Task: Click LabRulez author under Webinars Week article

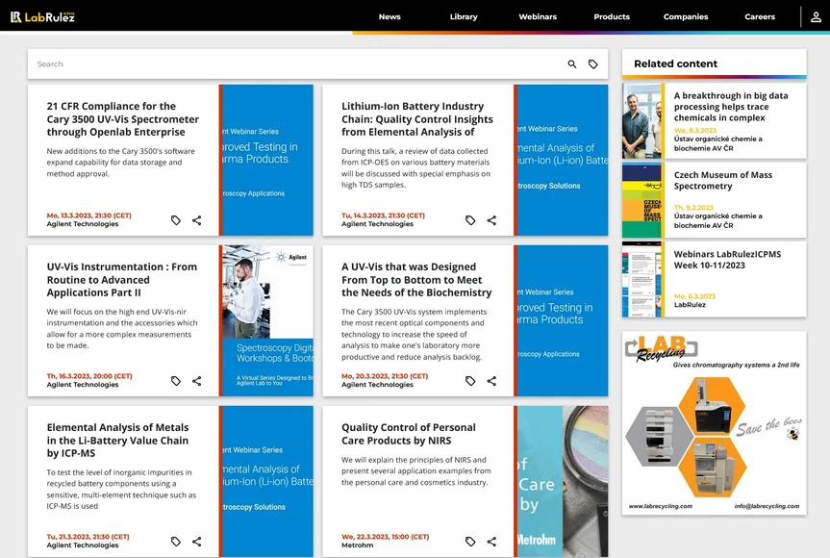Action: coord(690,304)
